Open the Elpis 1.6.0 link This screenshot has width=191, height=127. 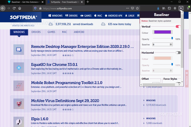point(39,119)
